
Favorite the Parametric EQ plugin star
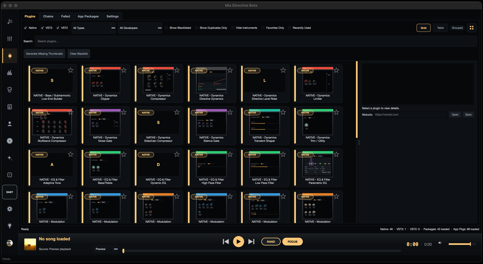(336, 154)
